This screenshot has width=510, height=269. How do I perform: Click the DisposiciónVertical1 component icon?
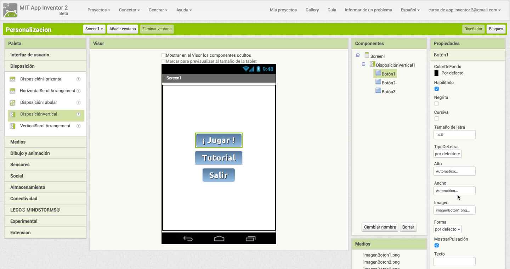(x=372, y=64)
